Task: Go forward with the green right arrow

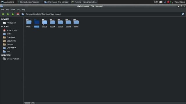Action: pyautogui.click(x=8, y=14)
